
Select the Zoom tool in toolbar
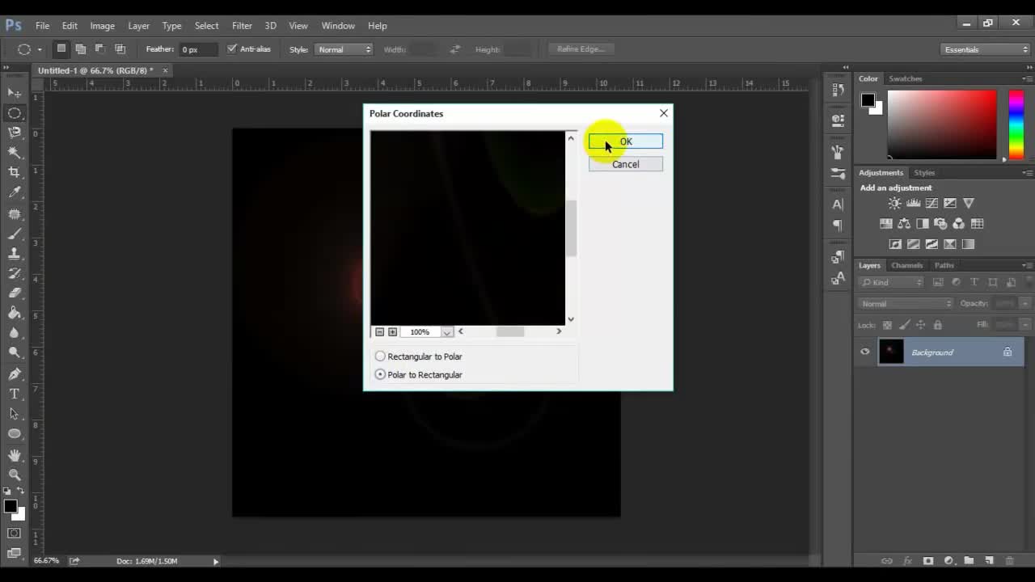(15, 474)
